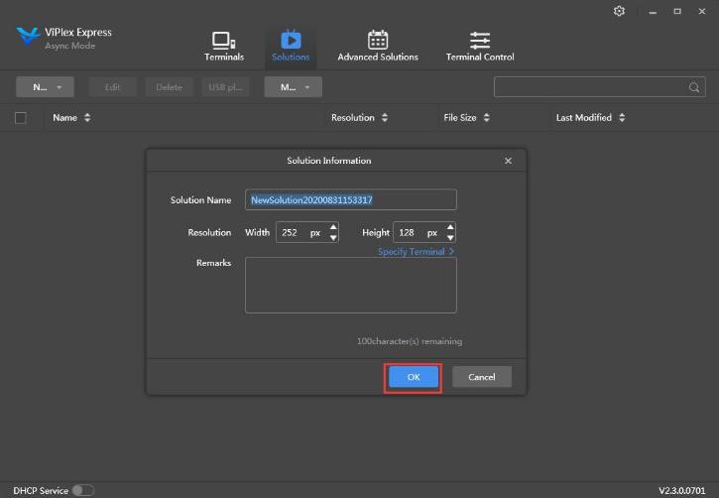Click the Edit button
Image resolution: width=719 pixels, height=498 pixels.
[112, 87]
